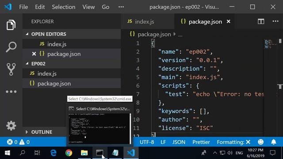Screen dimensions: 283x159
Task: Click the People icon in system tray
Action: point(204,153)
